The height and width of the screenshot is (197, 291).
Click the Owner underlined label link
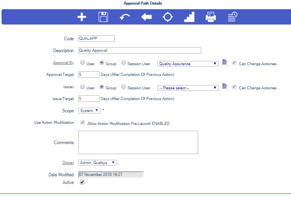click(68, 163)
